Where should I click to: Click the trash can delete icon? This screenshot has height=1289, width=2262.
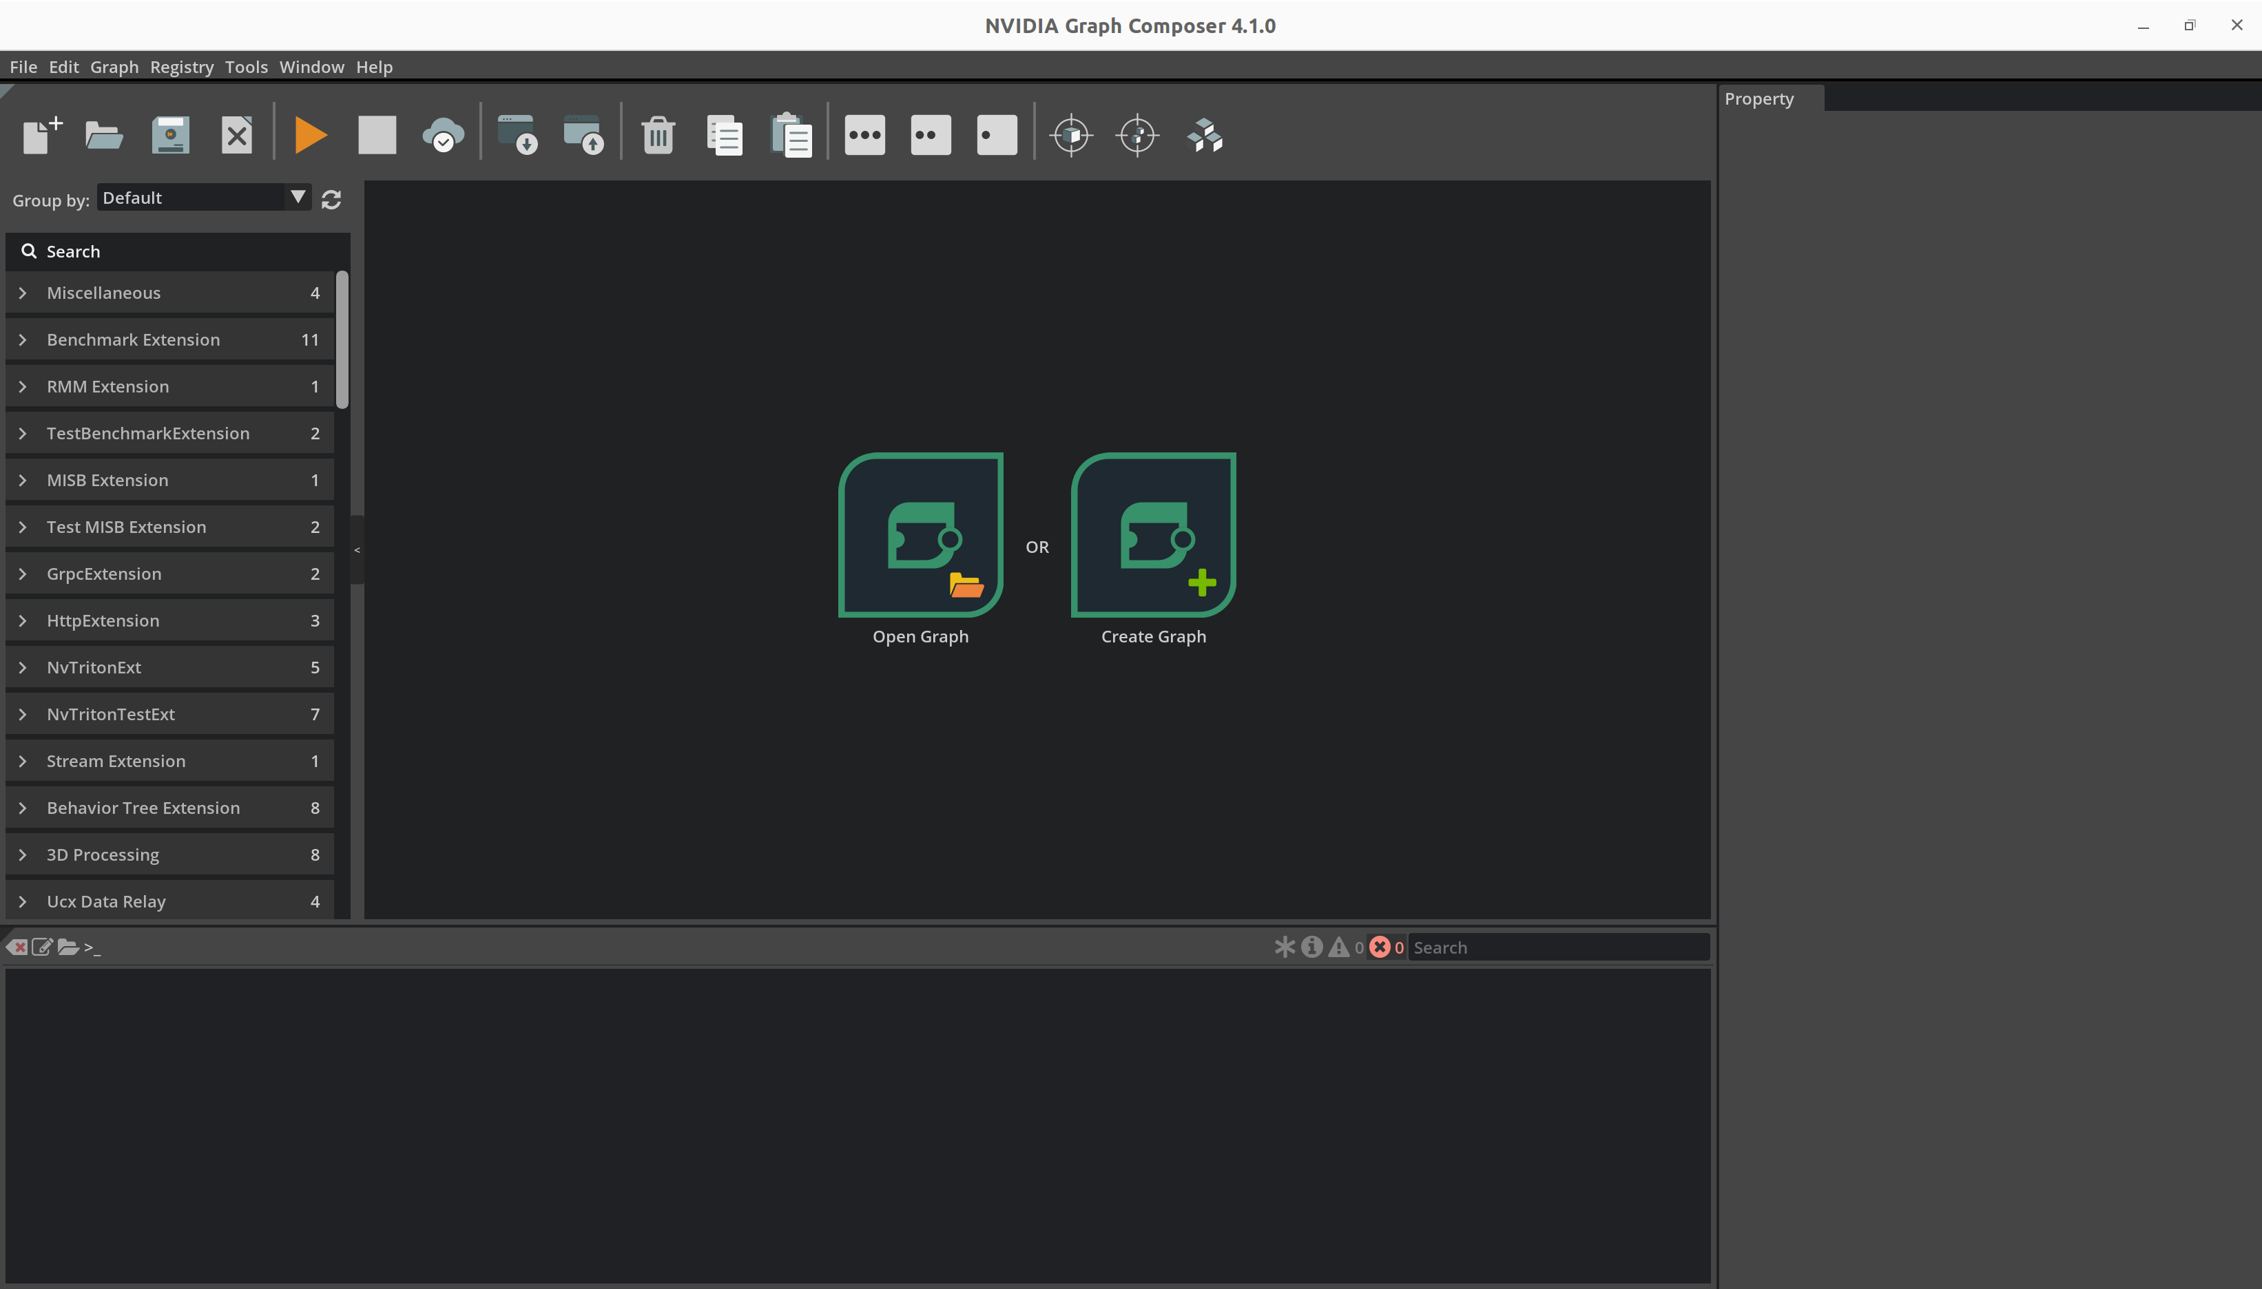click(x=658, y=136)
